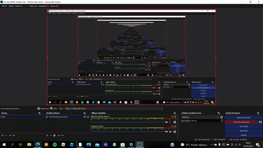Open Filtry for screen capture source
This screenshot has height=148, width=263.
pos(54,109)
